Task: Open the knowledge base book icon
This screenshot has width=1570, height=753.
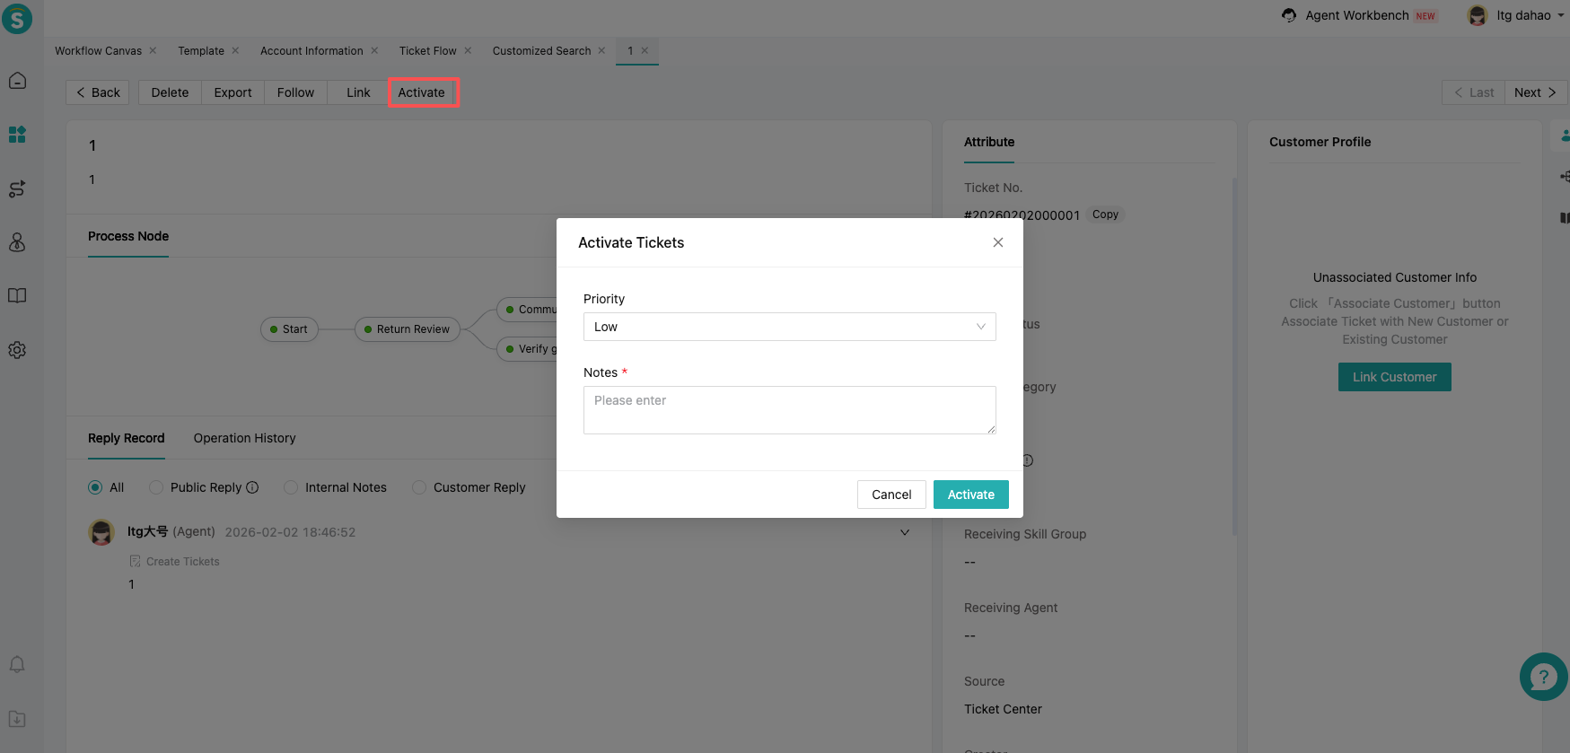Action: point(17,296)
